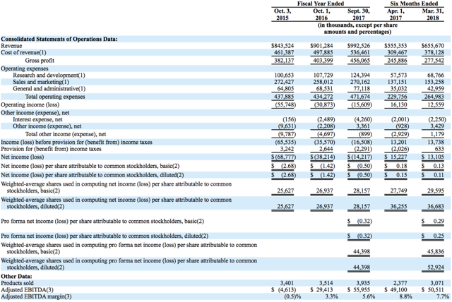This screenshot has width=452, height=302.
Task: Select the 'Research and development(1)' label
Action: pos(49,75)
